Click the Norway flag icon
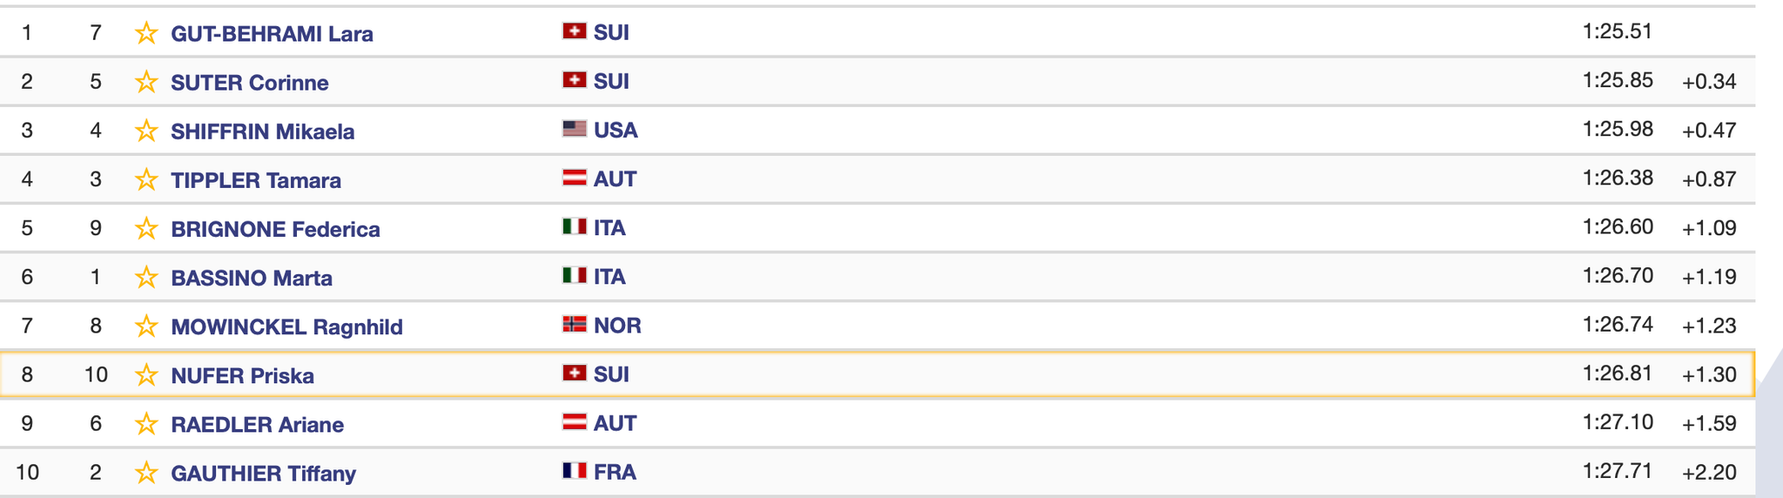Viewport: 1783px width, 498px height. [575, 324]
